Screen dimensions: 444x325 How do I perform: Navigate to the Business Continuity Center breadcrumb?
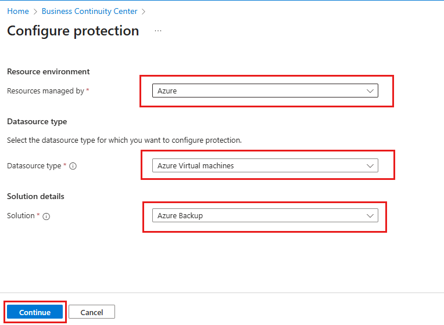89,12
